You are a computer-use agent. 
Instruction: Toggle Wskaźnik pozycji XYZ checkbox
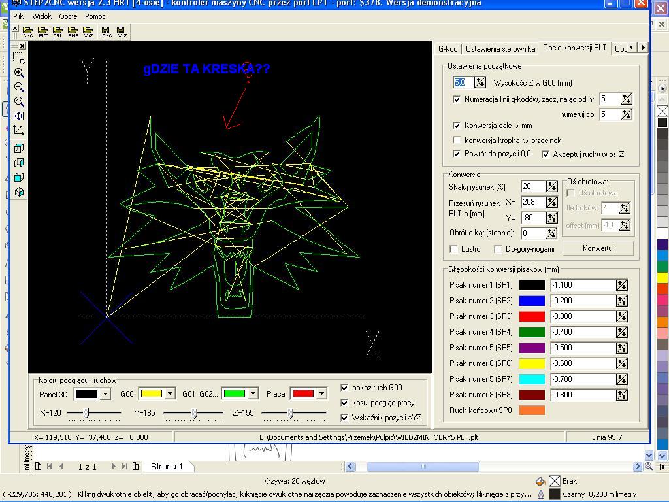[344, 418]
